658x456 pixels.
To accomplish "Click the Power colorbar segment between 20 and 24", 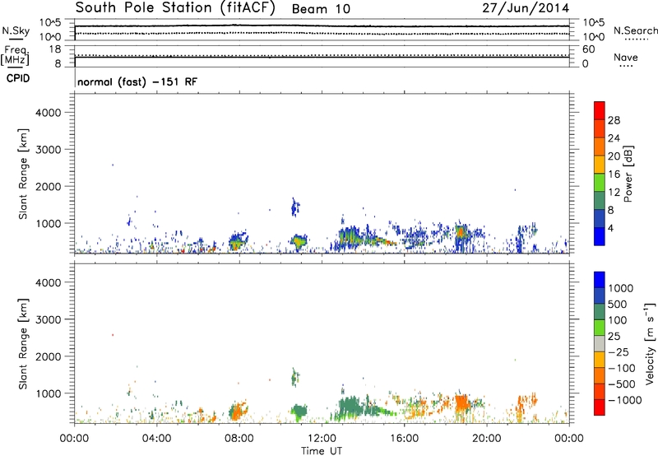I will (x=600, y=147).
